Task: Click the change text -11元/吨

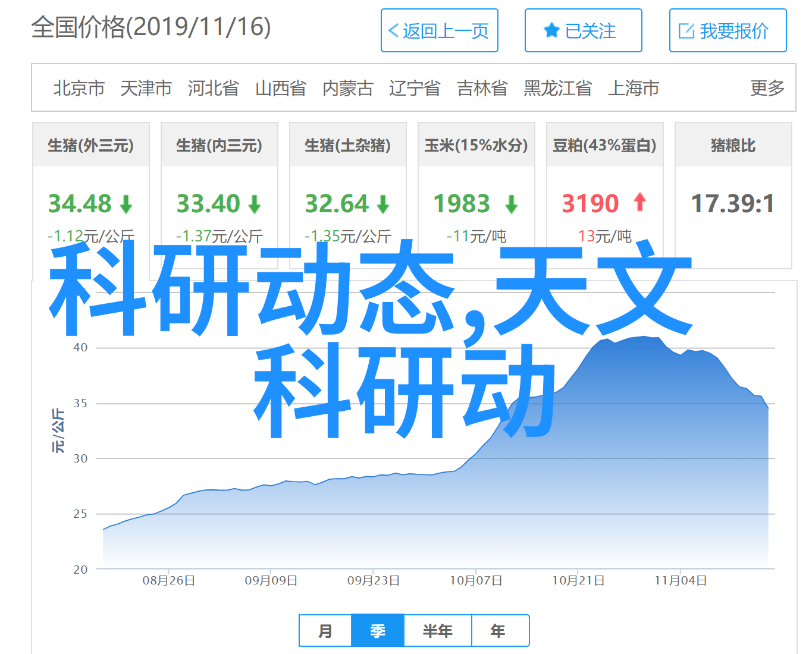Action: (x=476, y=236)
